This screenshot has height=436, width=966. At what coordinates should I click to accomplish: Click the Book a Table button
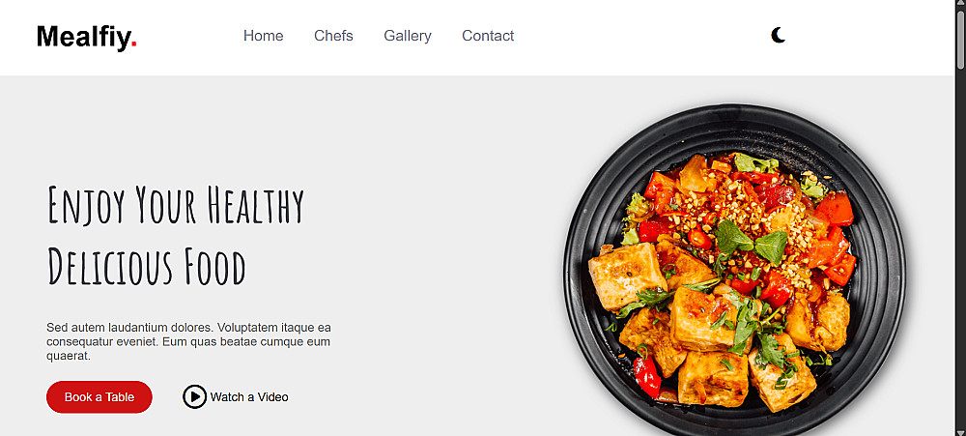(99, 397)
